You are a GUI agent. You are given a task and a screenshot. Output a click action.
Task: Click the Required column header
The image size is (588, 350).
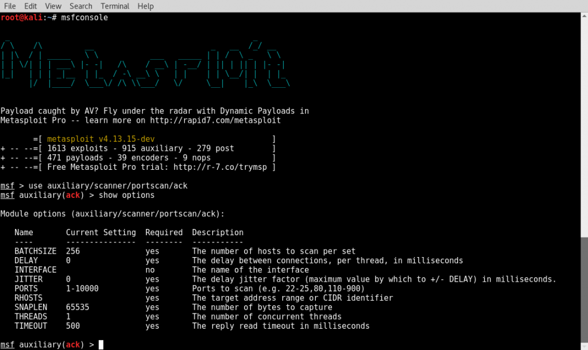[x=164, y=232]
